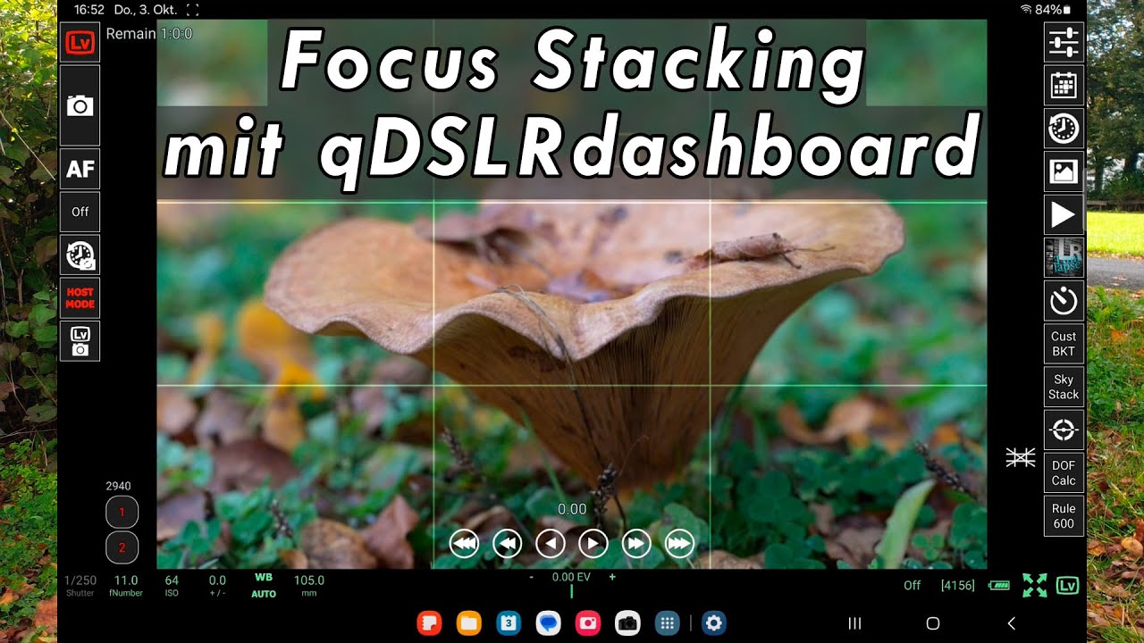Screen dimensions: 1144x643
Task: Open Cust BKT bracketing
Action: click(1064, 344)
